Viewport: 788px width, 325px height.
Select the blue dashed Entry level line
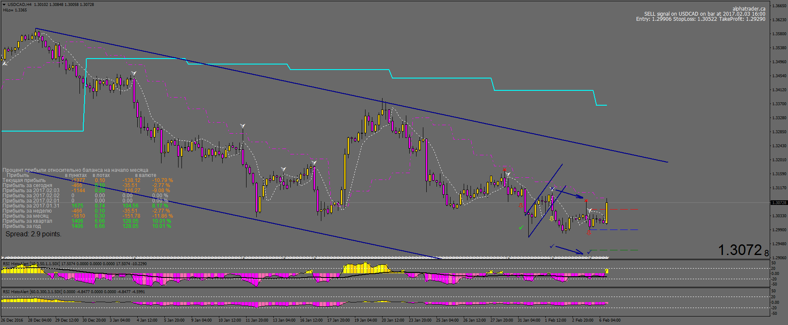[x=613, y=230]
